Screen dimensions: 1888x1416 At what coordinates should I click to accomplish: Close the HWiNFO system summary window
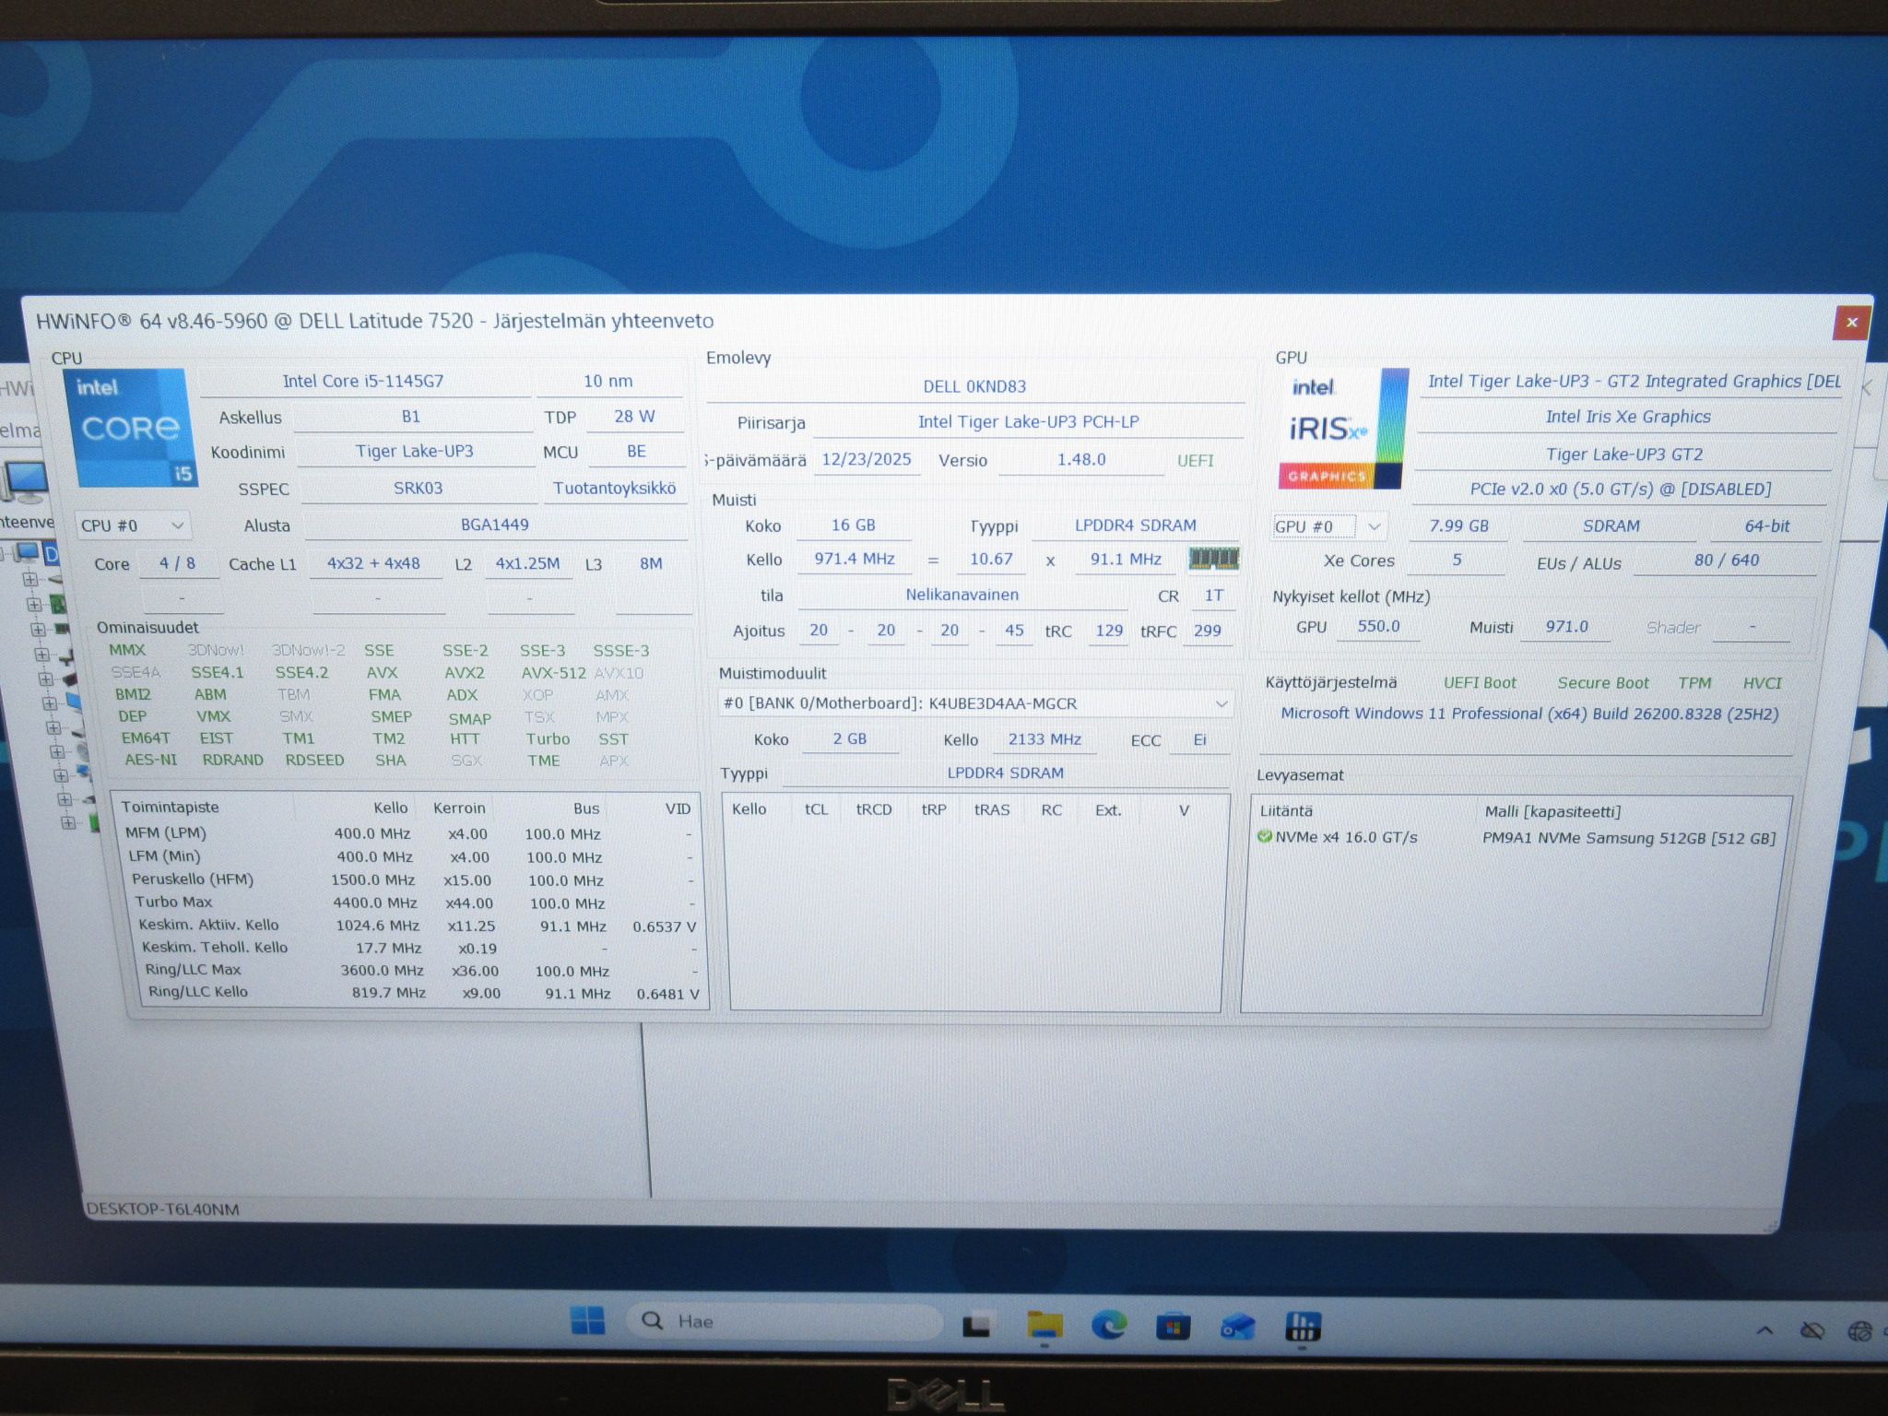[1850, 322]
